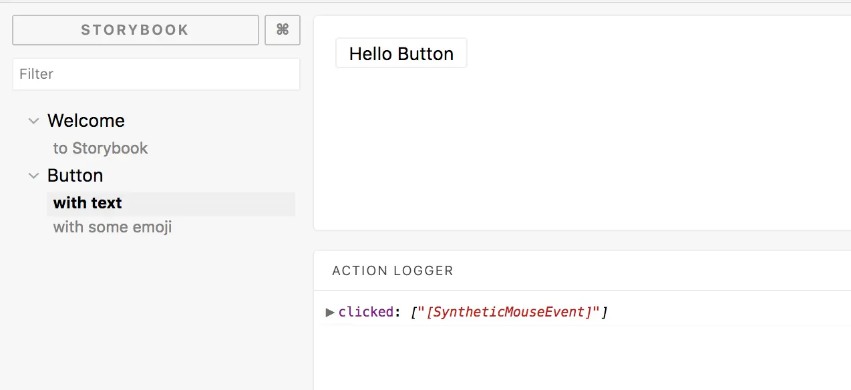851x390 pixels.
Task: Open the "to Storybook" story
Action: (x=100, y=148)
